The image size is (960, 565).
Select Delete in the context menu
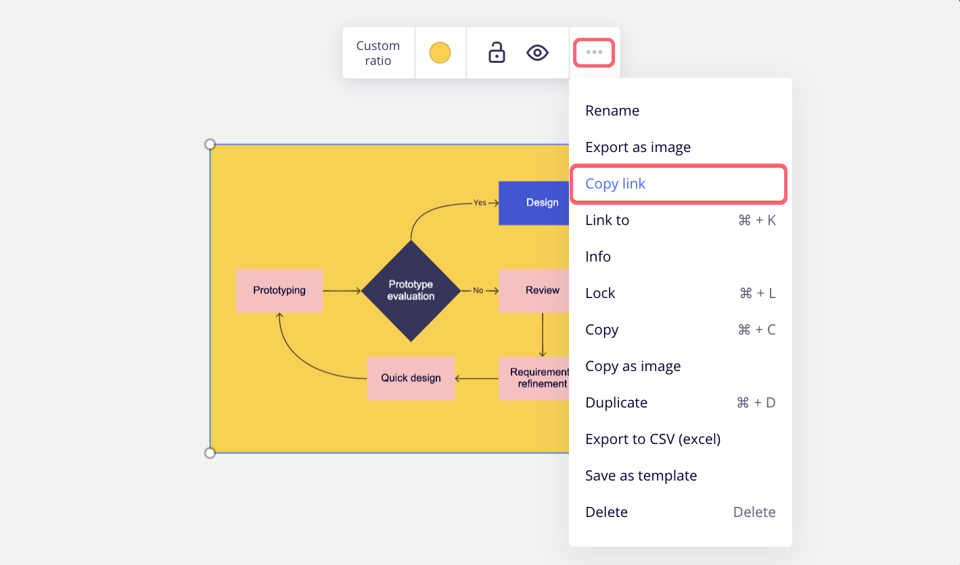pos(606,512)
